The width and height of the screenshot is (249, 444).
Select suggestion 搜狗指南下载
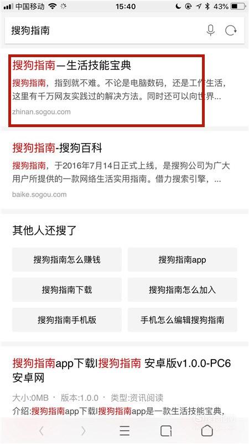pyautogui.click(x=67, y=289)
